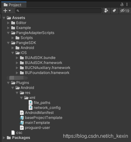Toggle the Project panel lock icon

pyautogui.click(x=122, y=4)
